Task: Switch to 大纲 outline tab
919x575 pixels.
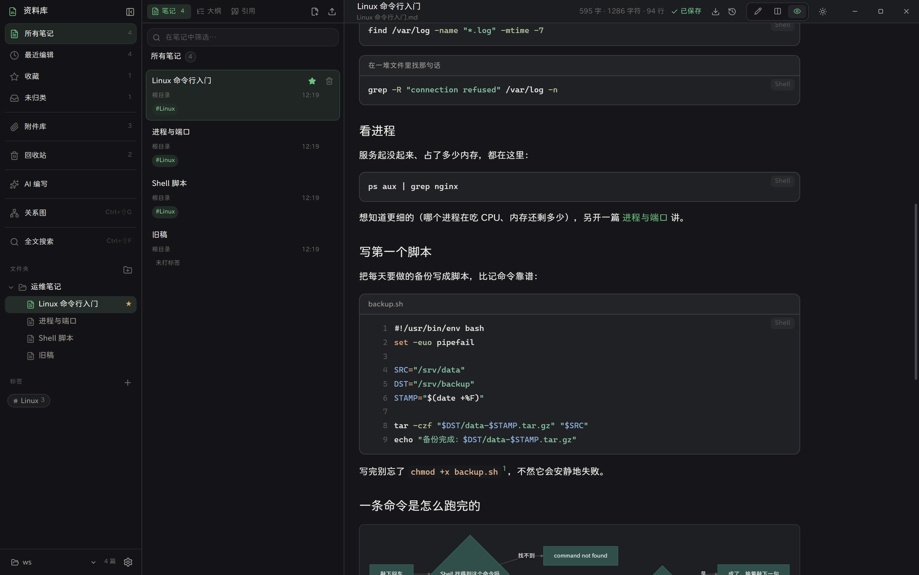Action: click(209, 11)
